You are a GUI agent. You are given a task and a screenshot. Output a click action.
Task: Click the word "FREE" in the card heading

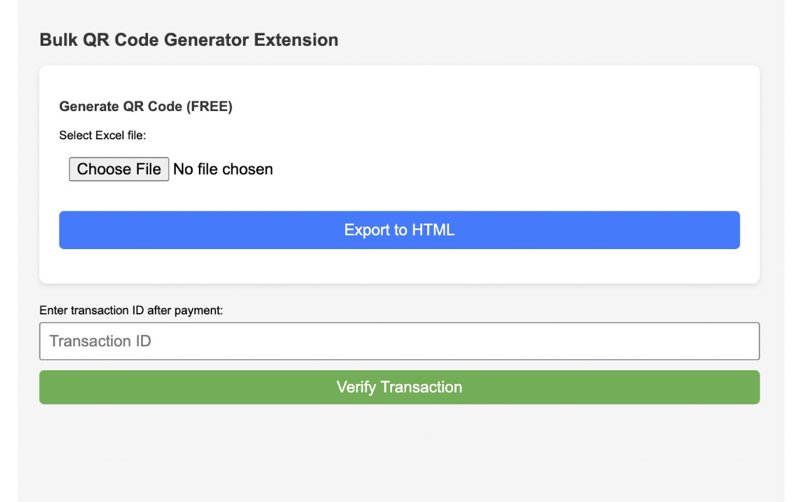point(211,107)
